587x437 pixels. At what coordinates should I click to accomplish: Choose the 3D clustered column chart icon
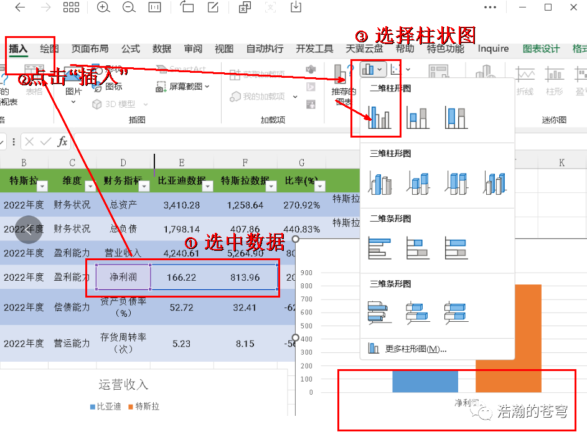point(380,183)
